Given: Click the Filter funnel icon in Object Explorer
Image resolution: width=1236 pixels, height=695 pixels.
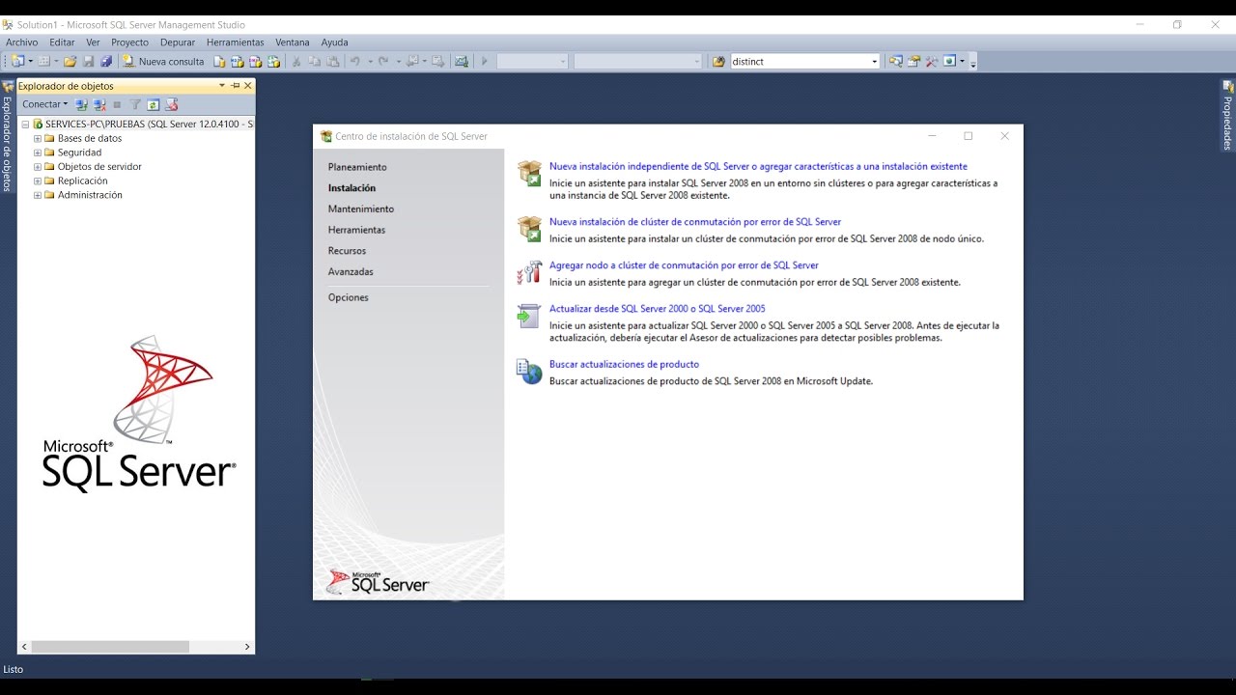Looking at the screenshot, I should coord(136,104).
